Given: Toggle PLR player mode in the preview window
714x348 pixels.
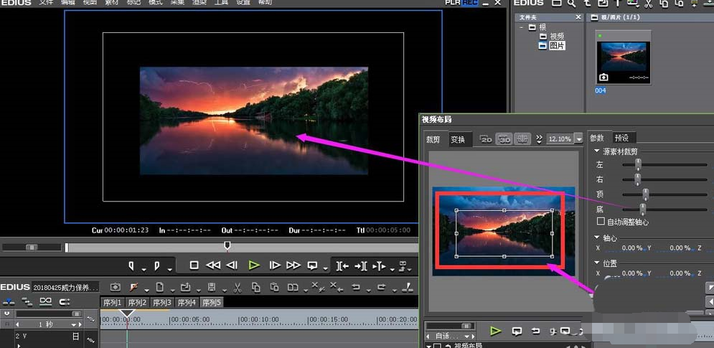Looking at the screenshot, I should coord(452,3).
